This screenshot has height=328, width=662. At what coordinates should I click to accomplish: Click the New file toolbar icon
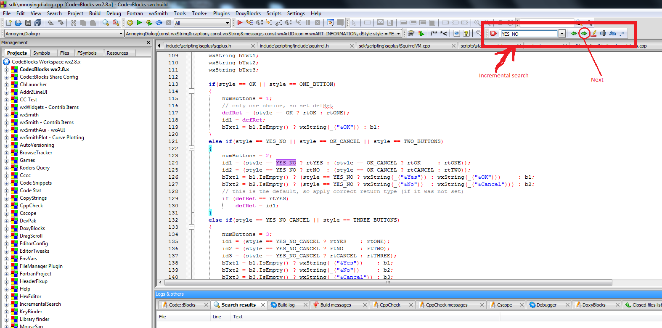tap(8, 23)
